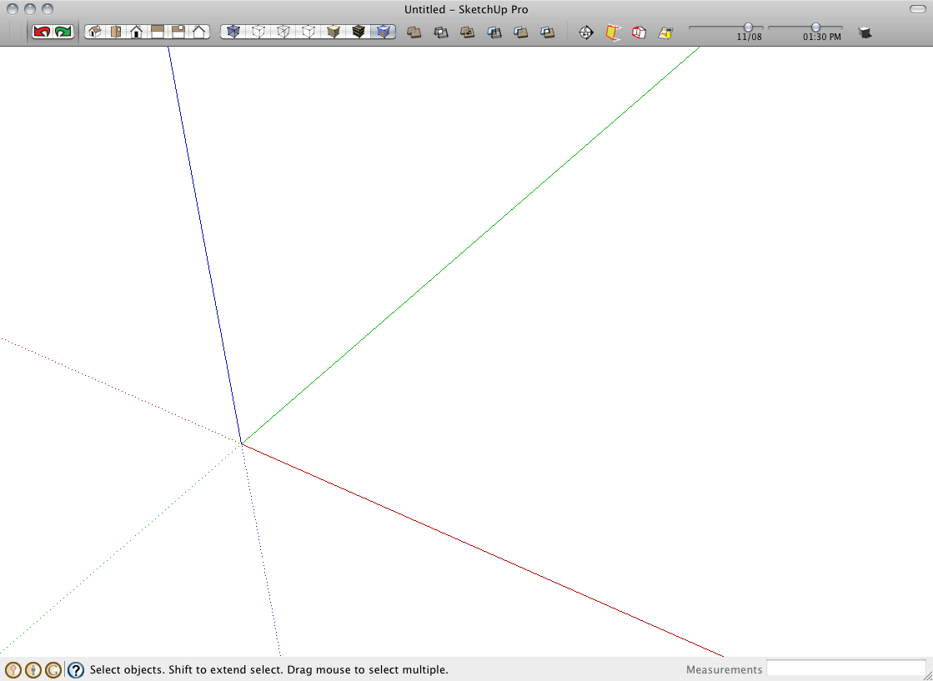Click the credits person status icon
Viewport: 933px width, 681px height.
[x=33, y=670]
